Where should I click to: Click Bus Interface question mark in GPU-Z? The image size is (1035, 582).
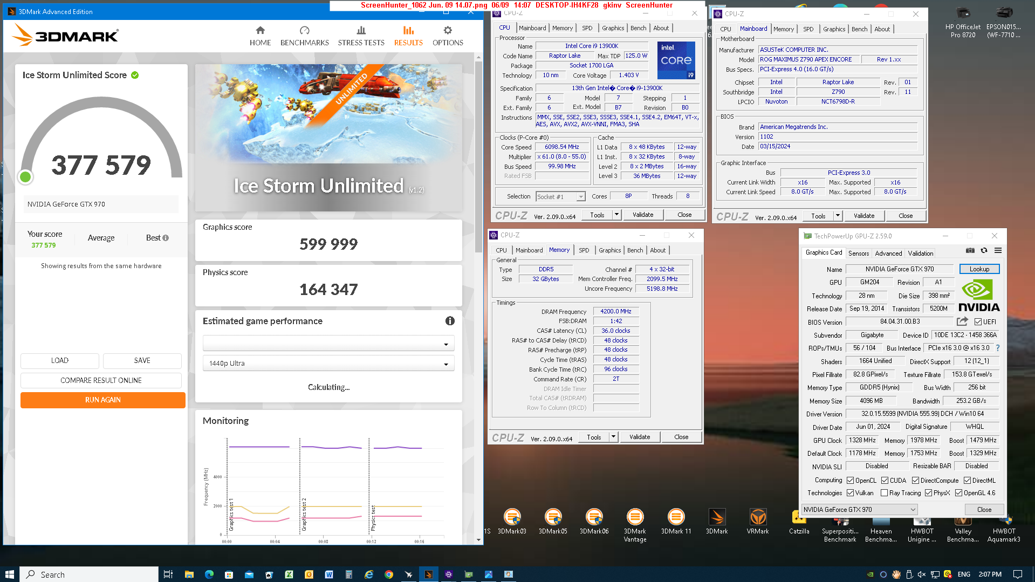tap(997, 348)
